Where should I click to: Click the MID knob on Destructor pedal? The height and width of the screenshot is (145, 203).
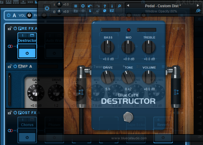pos(128,47)
